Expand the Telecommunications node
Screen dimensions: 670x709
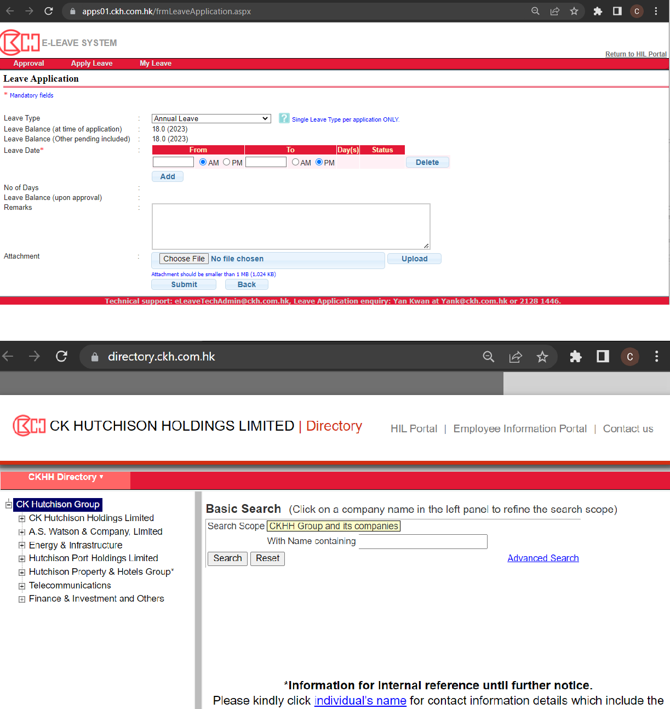click(22, 586)
